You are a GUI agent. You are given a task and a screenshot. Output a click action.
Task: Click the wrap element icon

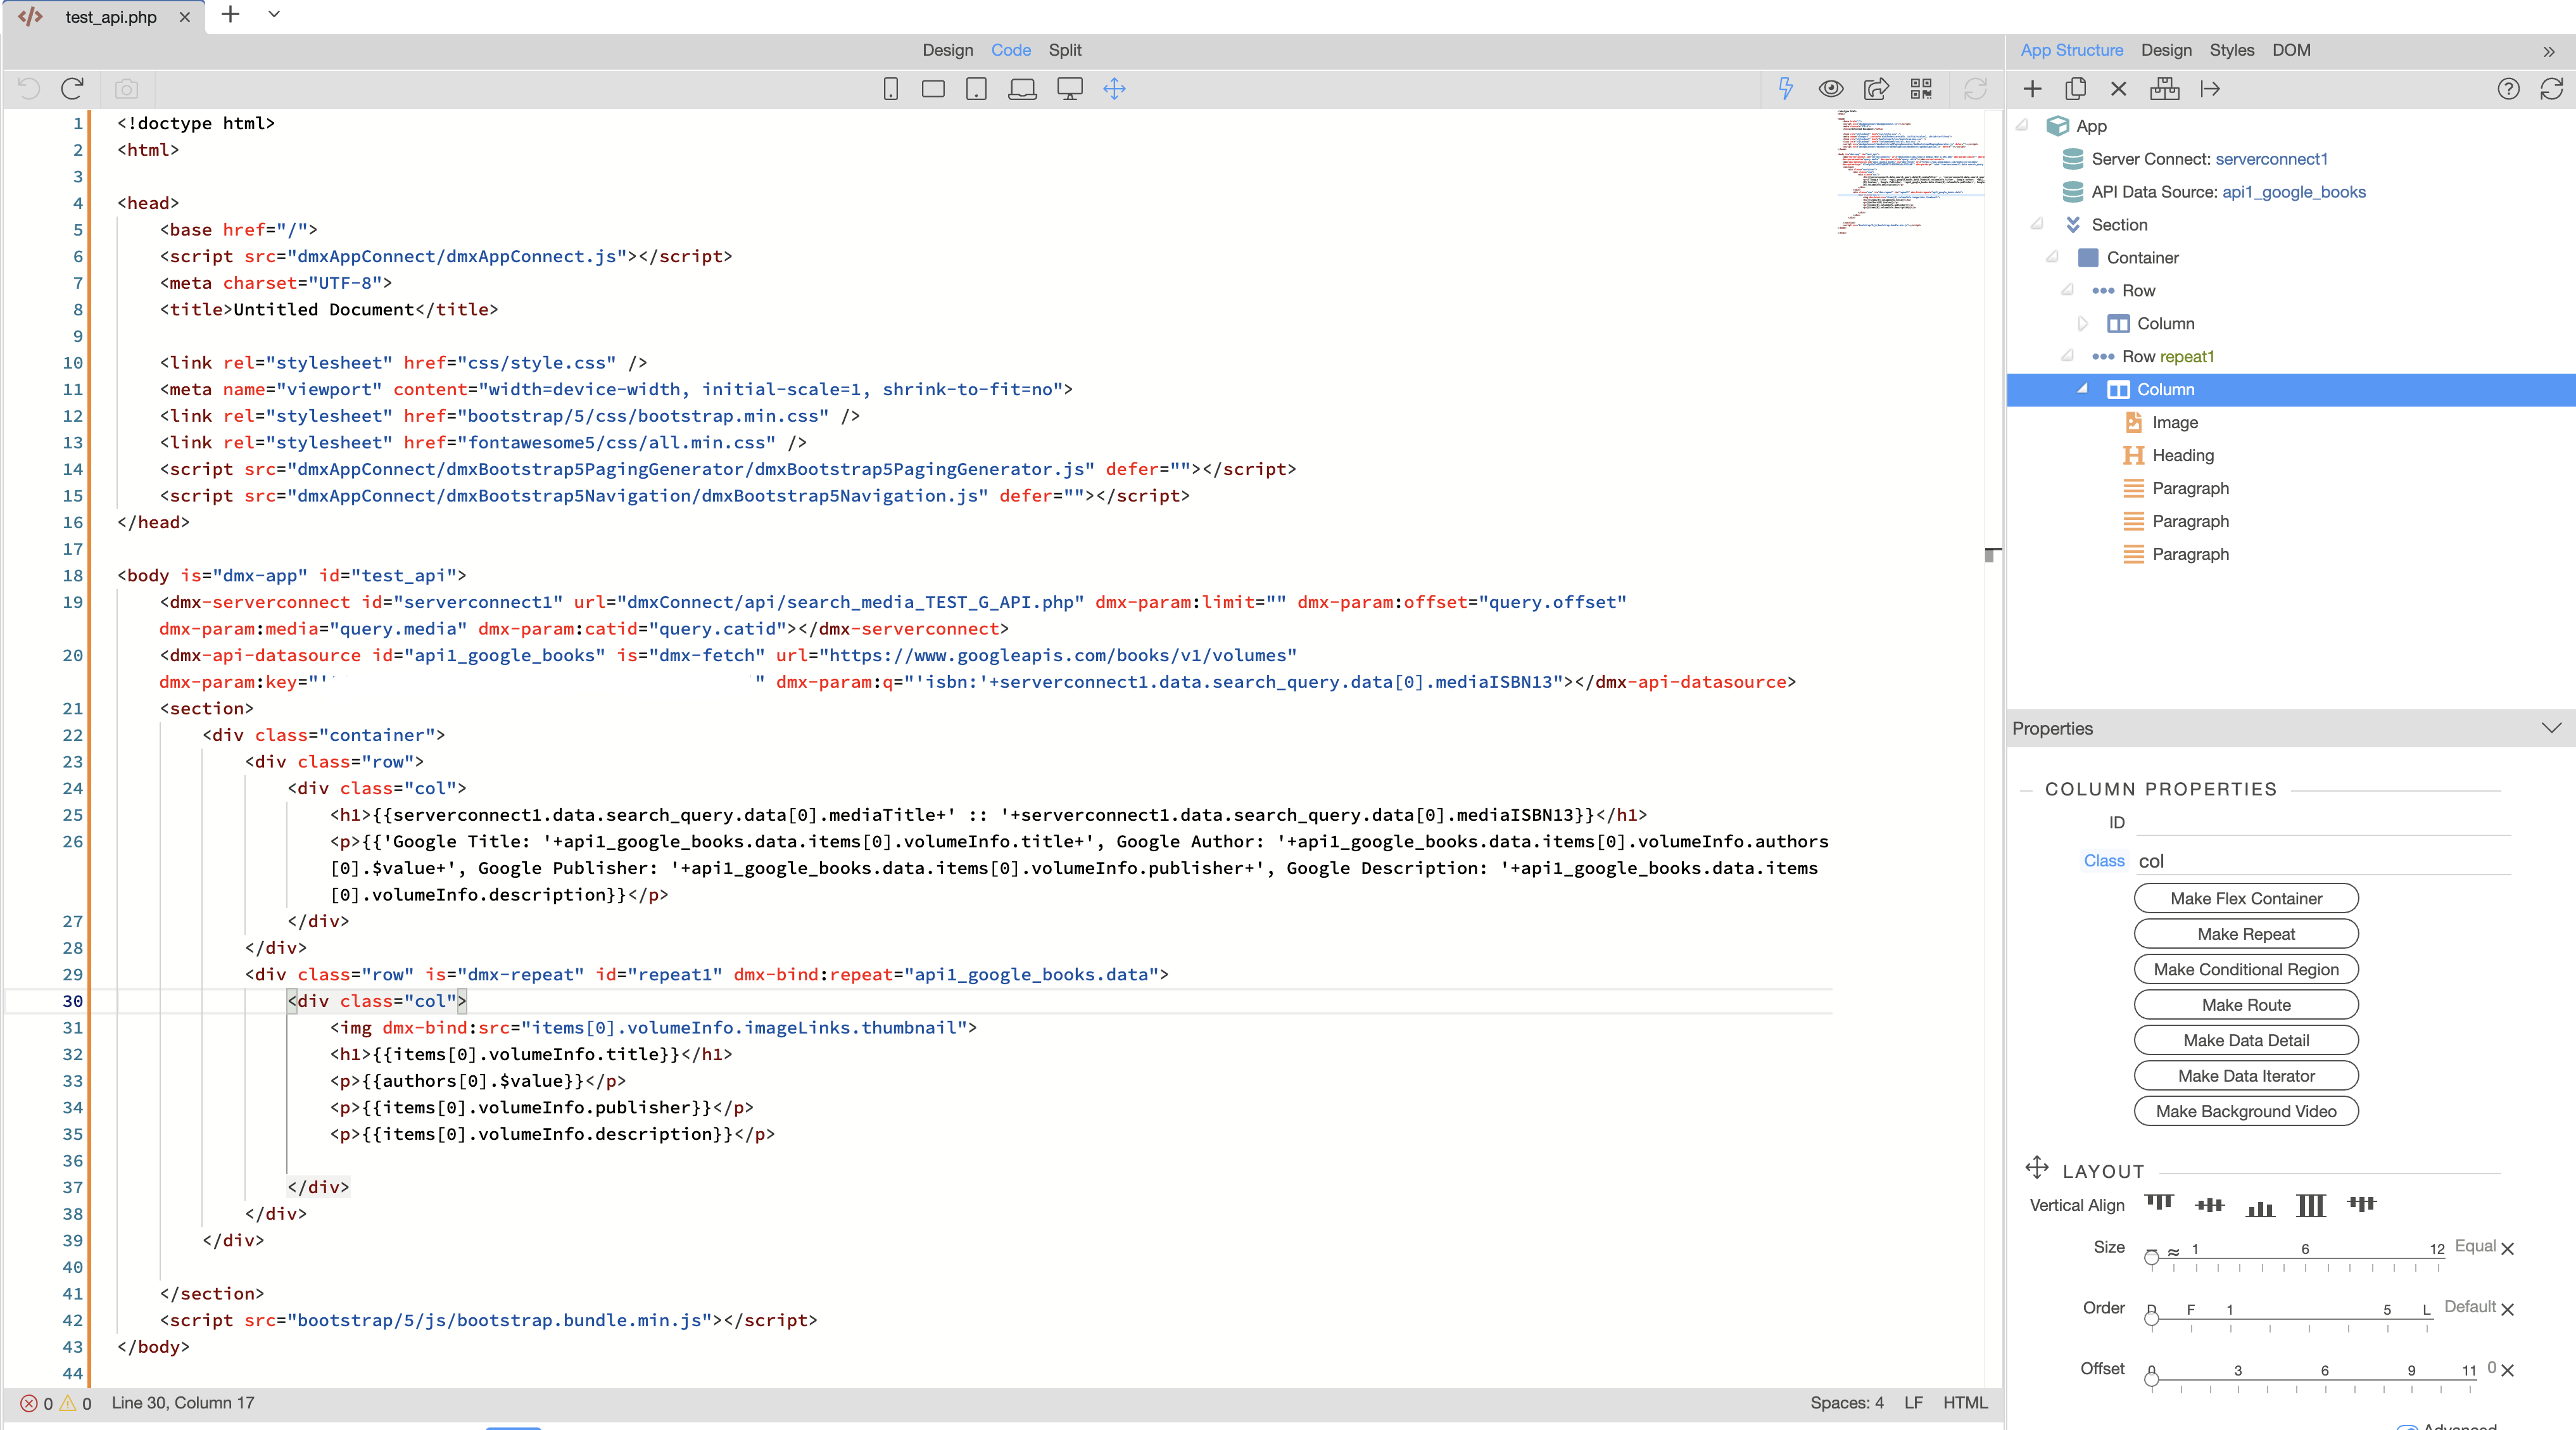(2164, 89)
